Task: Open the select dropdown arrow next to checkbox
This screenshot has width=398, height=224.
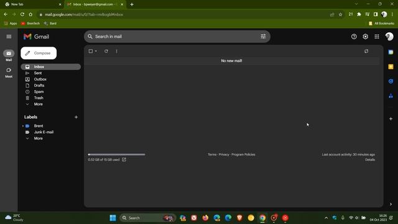Action: pos(96,51)
